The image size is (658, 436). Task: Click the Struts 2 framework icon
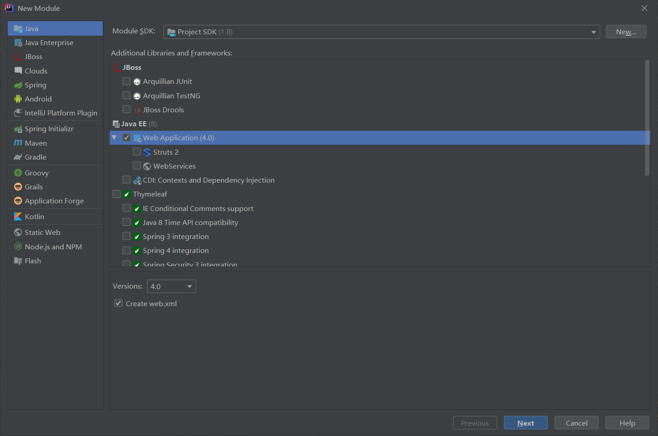147,152
